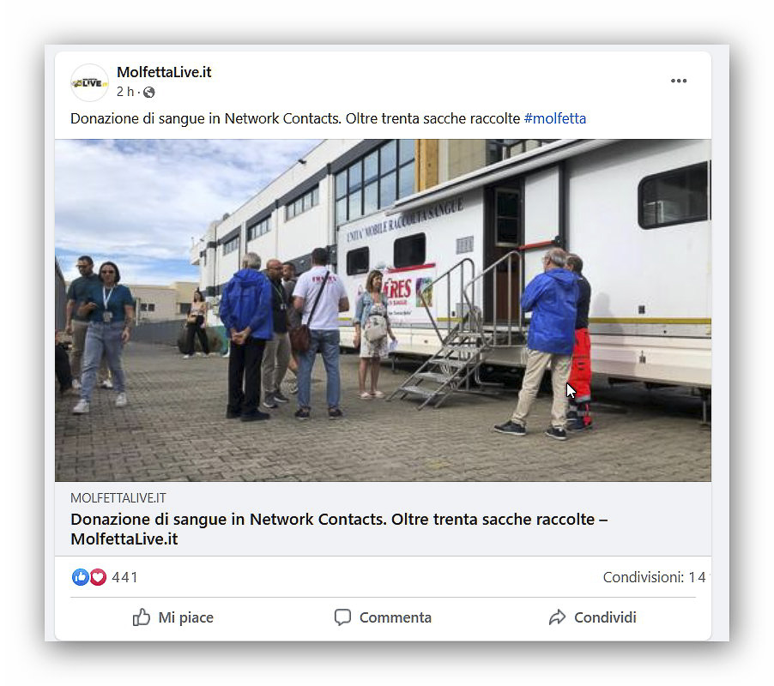The image size is (774, 686).
Task: Open the 'Donazione di sangue' article headline
Action: tap(339, 529)
